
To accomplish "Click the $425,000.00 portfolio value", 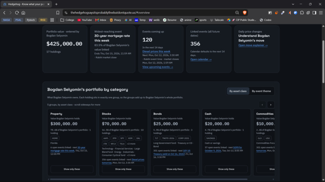I will [x=64, y=44].
